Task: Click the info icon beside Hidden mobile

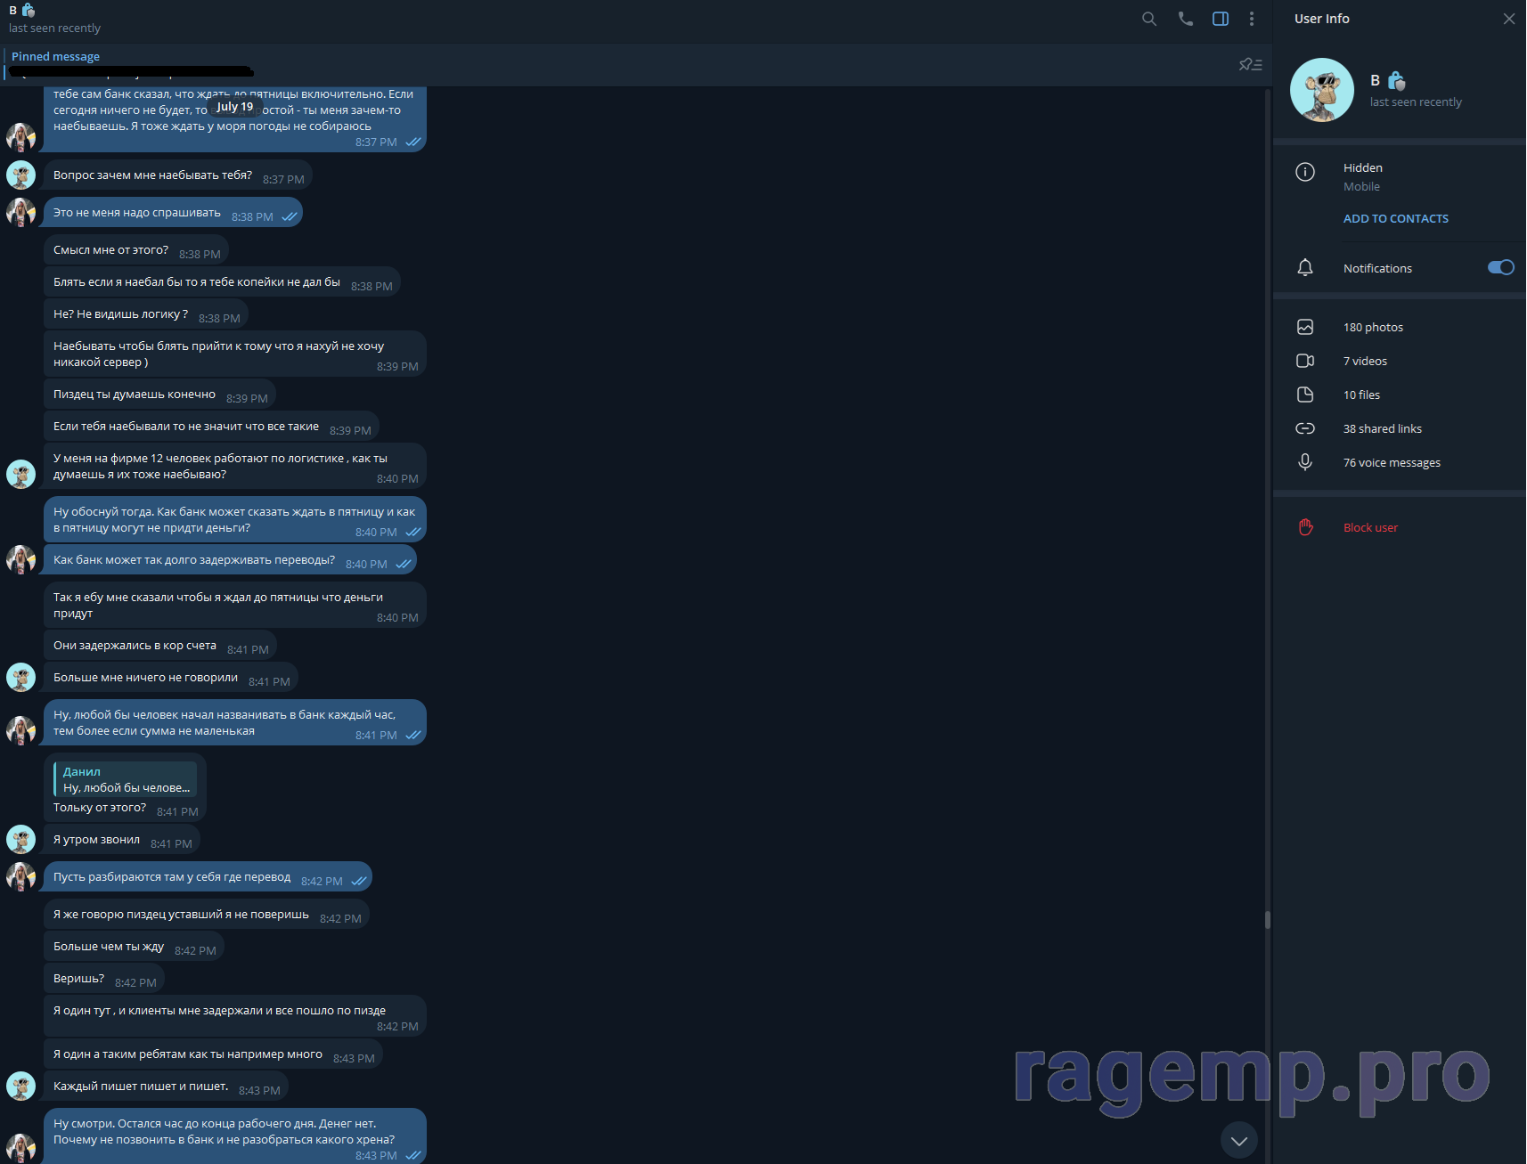Action: point(1305,173)
